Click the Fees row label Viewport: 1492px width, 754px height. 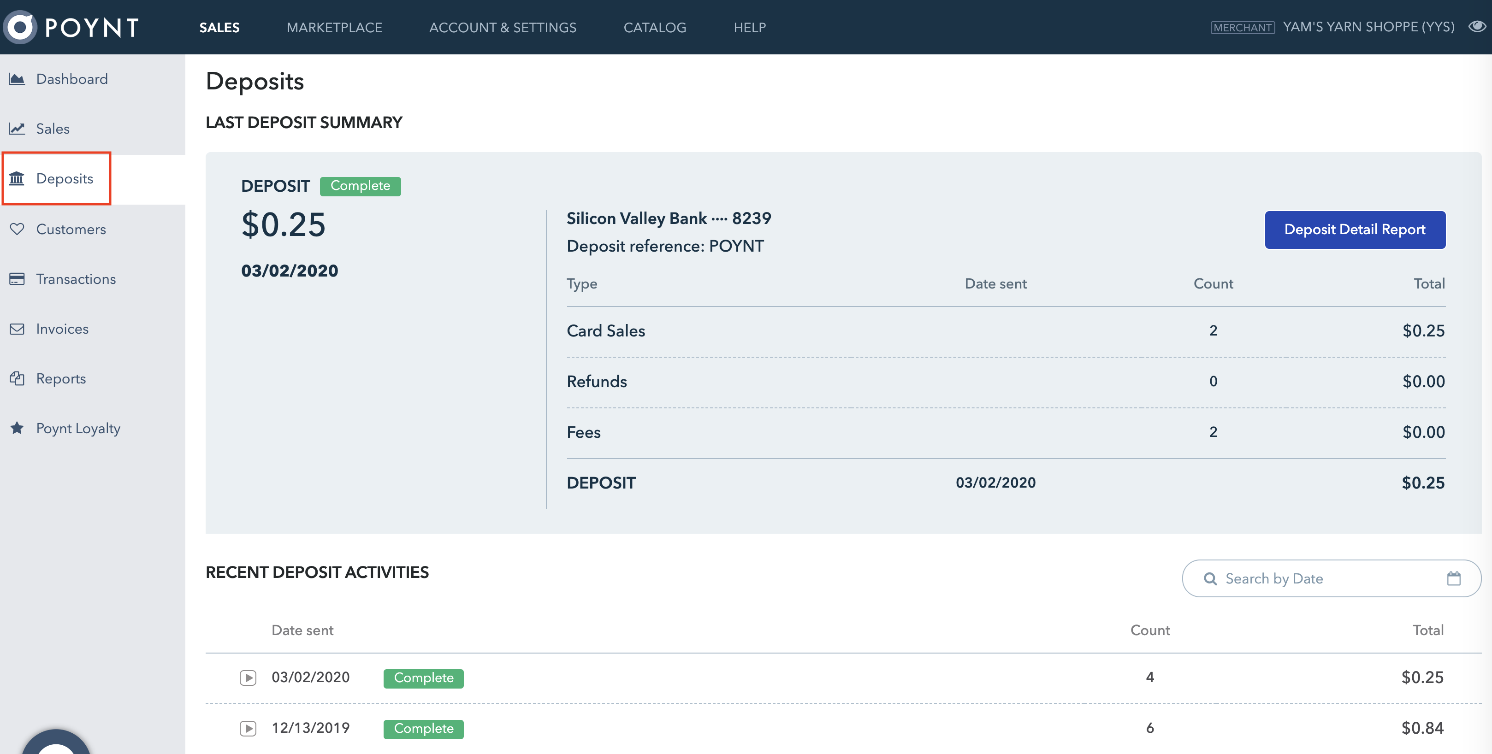[x=583, y=432]
